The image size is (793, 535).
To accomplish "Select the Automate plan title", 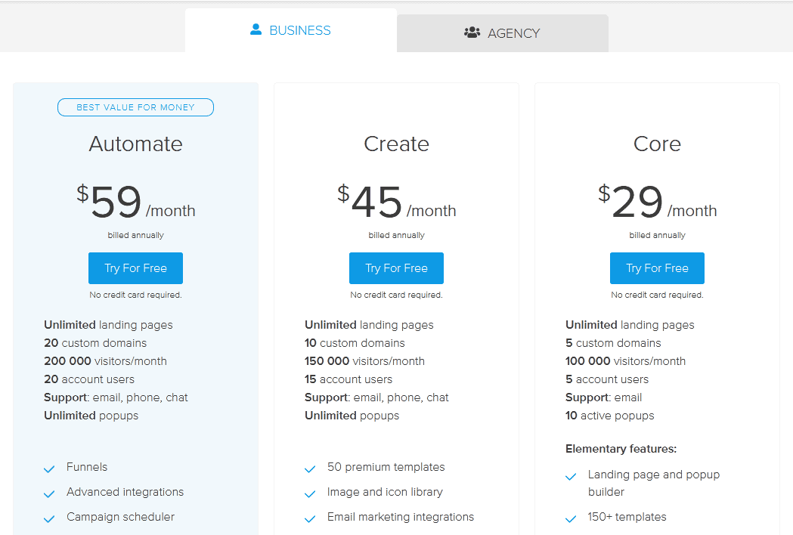I will pos(135,144).
